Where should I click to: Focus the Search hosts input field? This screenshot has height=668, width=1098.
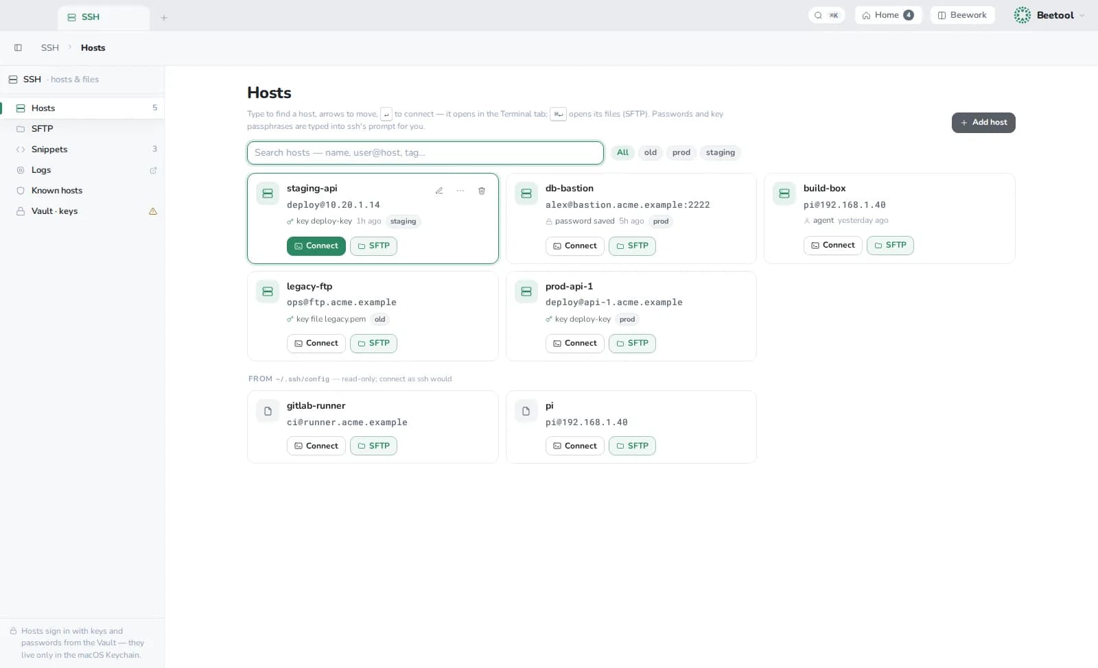(x=425, y=152)
